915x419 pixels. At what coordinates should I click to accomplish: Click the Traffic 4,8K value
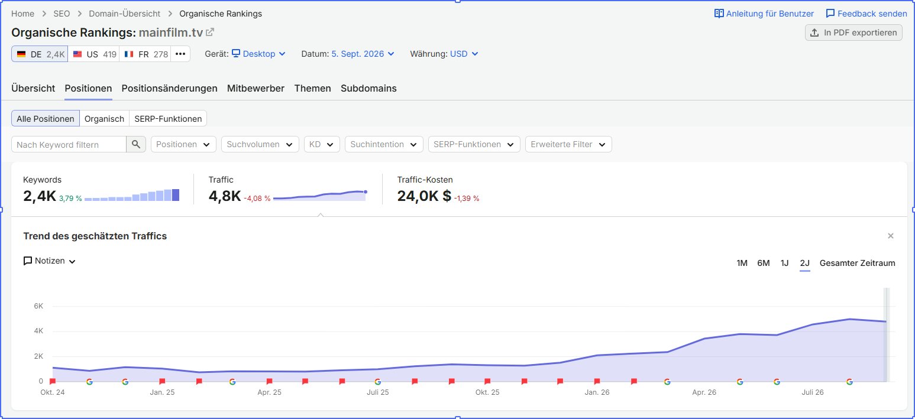click(x=225, y=197)
